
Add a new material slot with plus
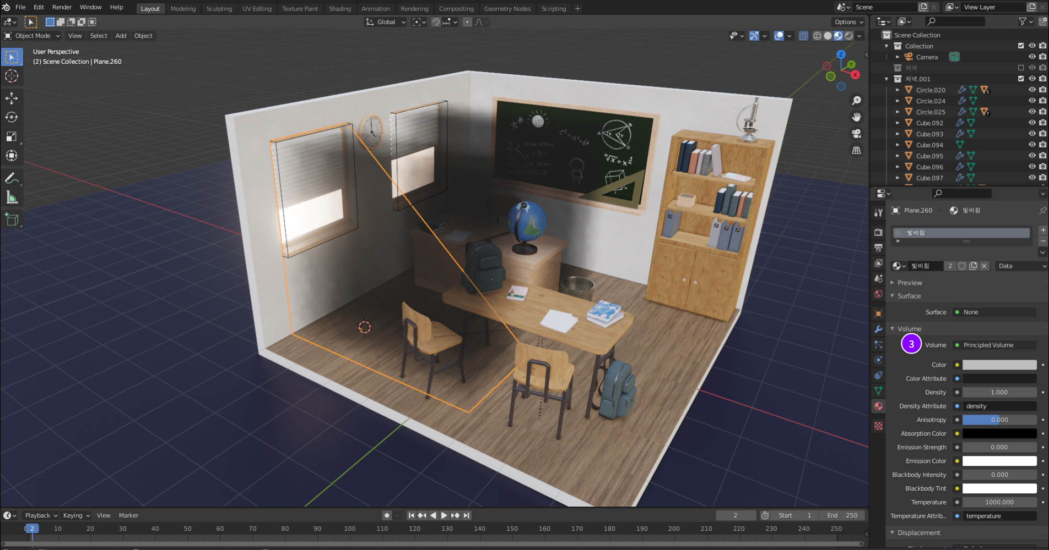[x=1042, y=230]
